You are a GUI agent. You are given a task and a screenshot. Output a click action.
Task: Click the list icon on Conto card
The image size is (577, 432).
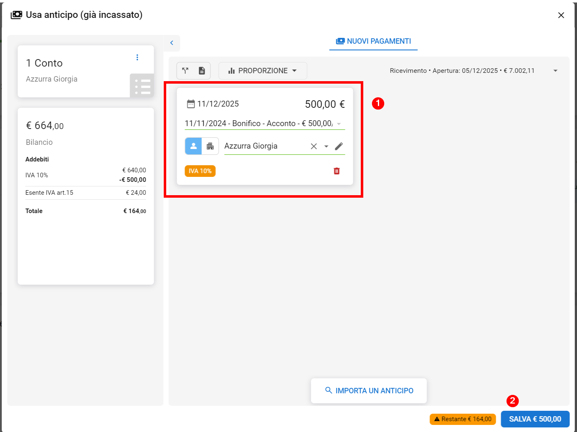[x=142, y=86]
